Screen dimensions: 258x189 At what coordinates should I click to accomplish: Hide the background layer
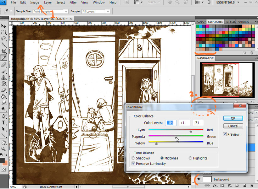[x=199, y=179]
